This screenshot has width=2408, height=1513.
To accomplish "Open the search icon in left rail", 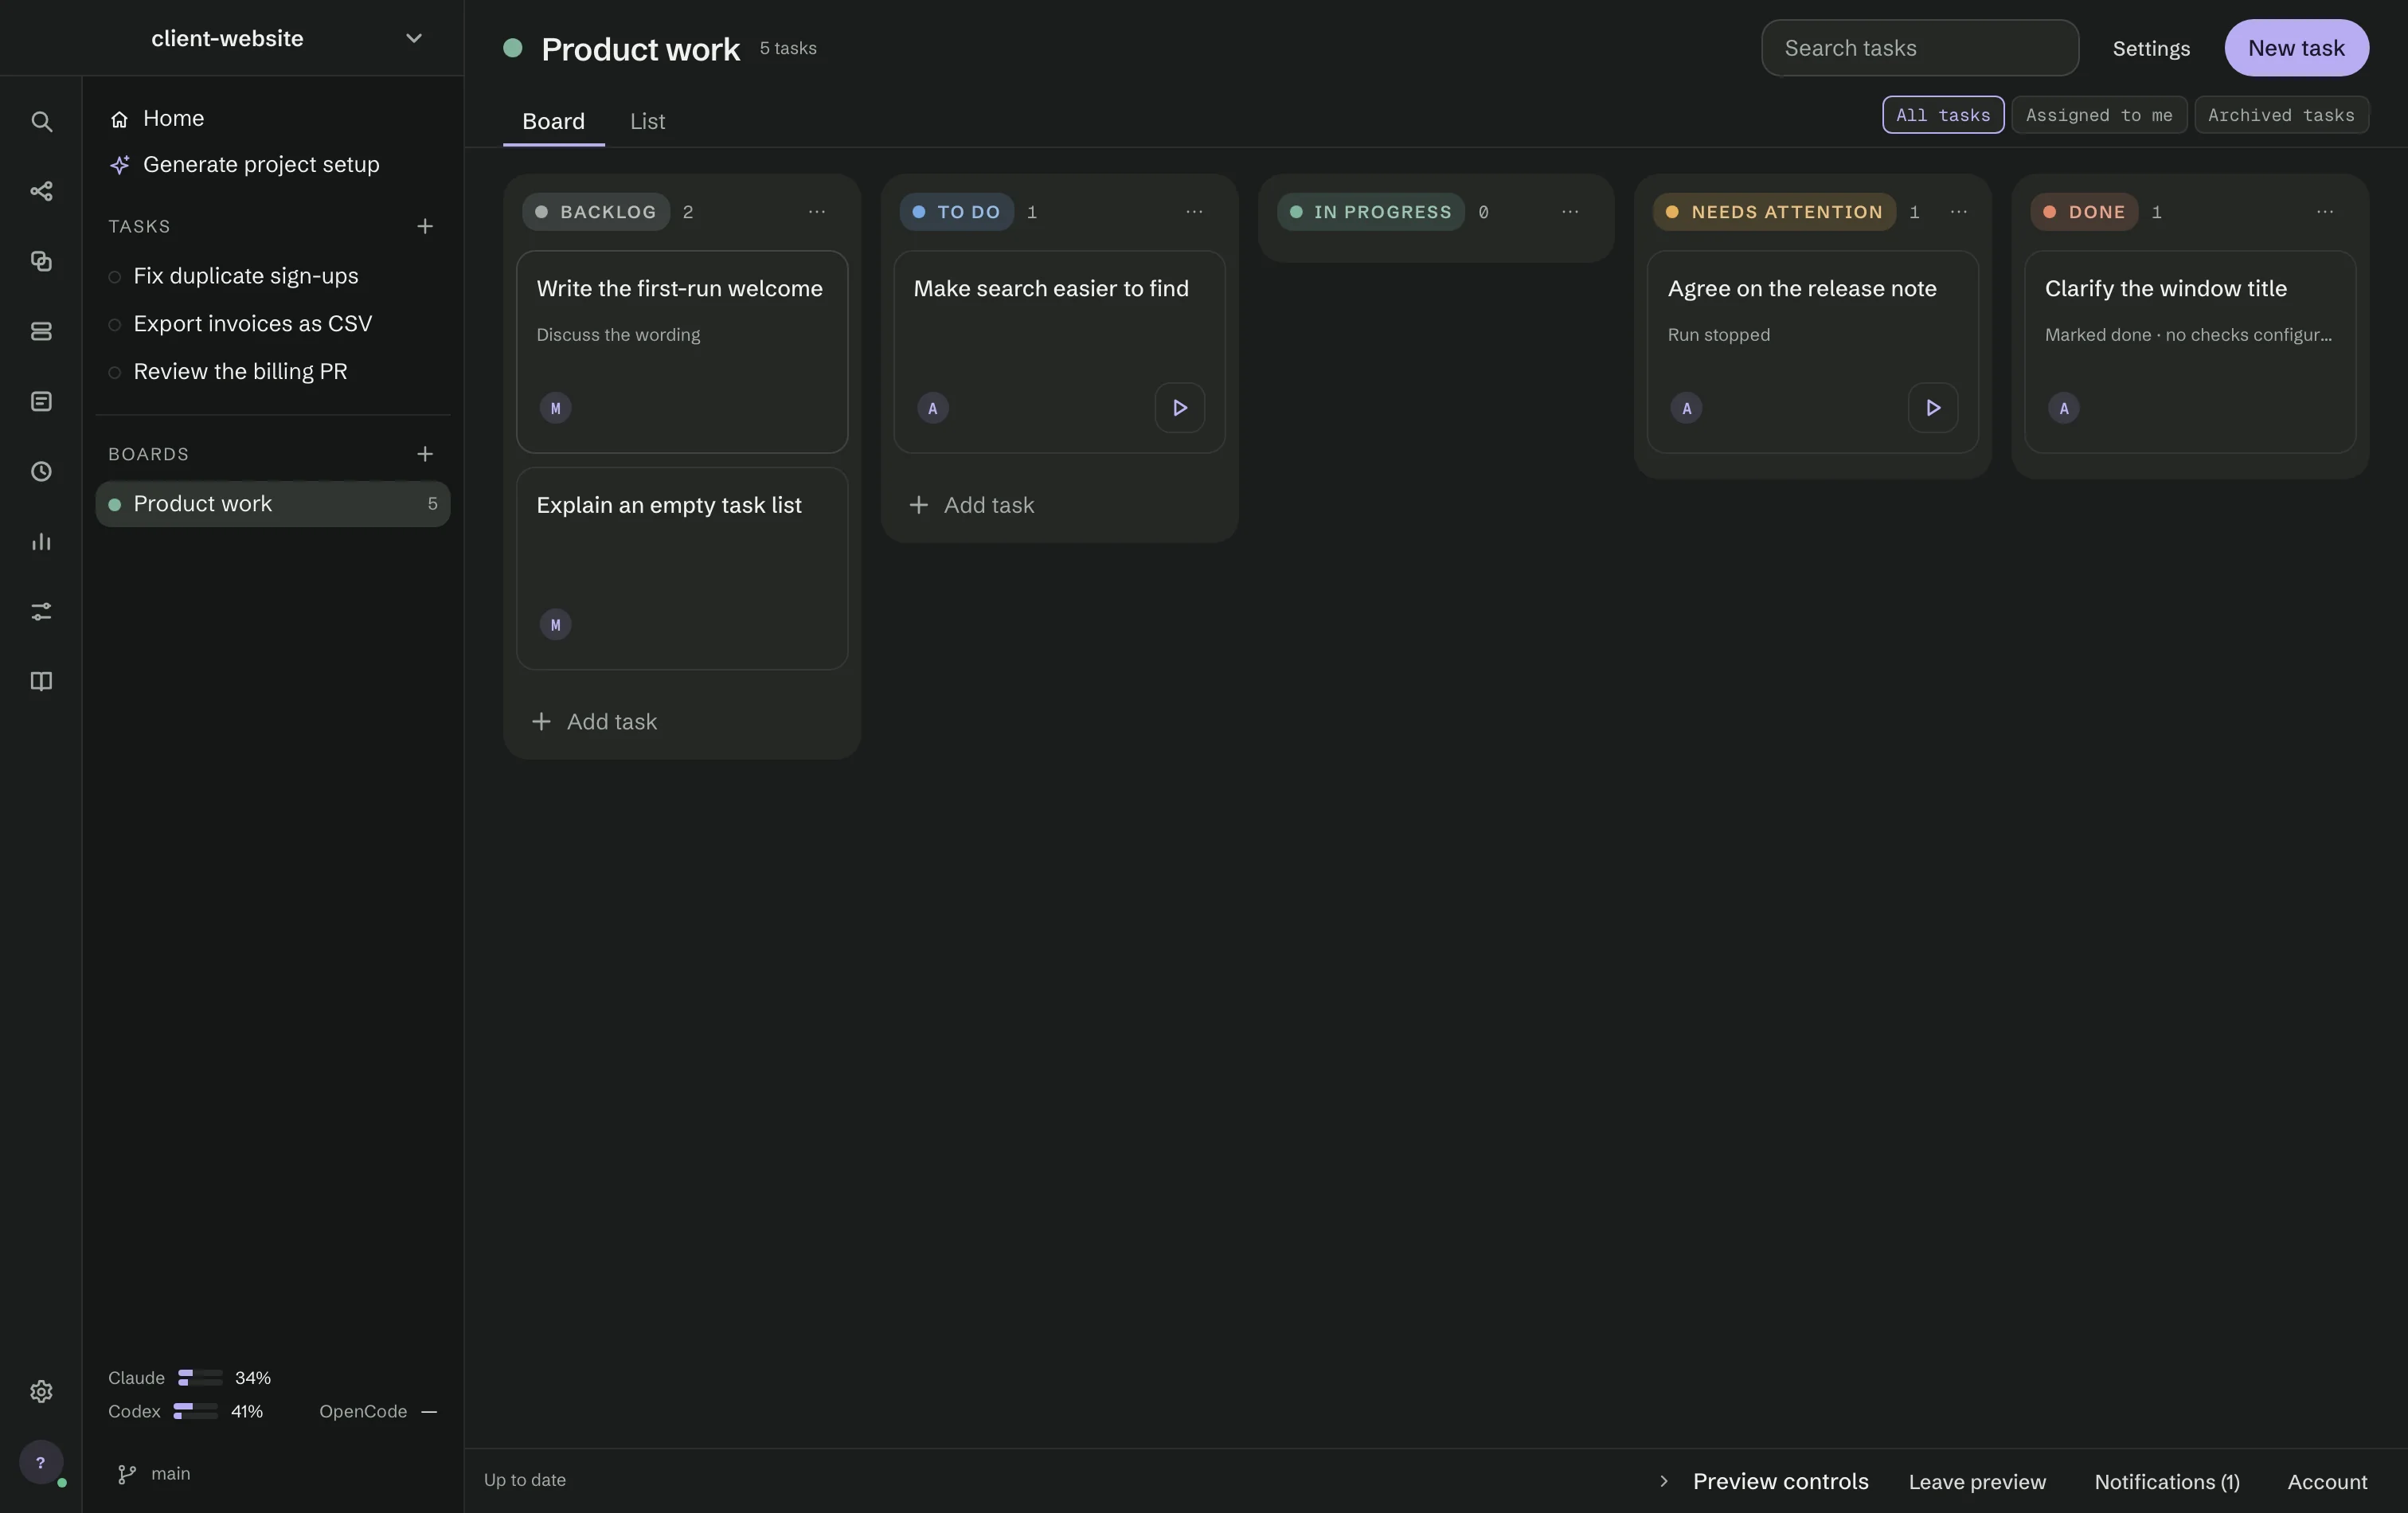I will point(41,121).
